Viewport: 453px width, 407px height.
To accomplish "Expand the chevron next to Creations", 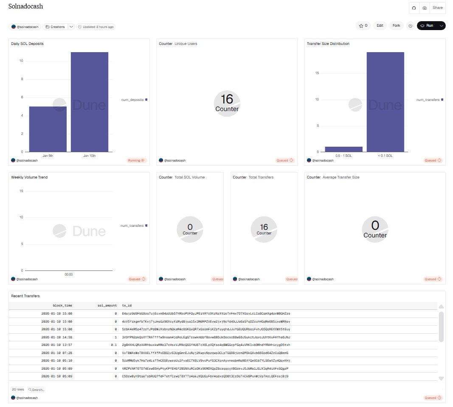I will click(x=71, y=27).
